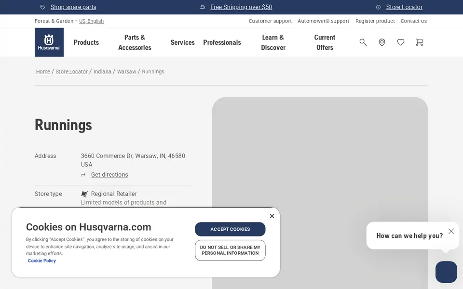This screenshot has width=463, height=289.
Task: Click the Regional Retailer label
Action: tap(114, 194)
